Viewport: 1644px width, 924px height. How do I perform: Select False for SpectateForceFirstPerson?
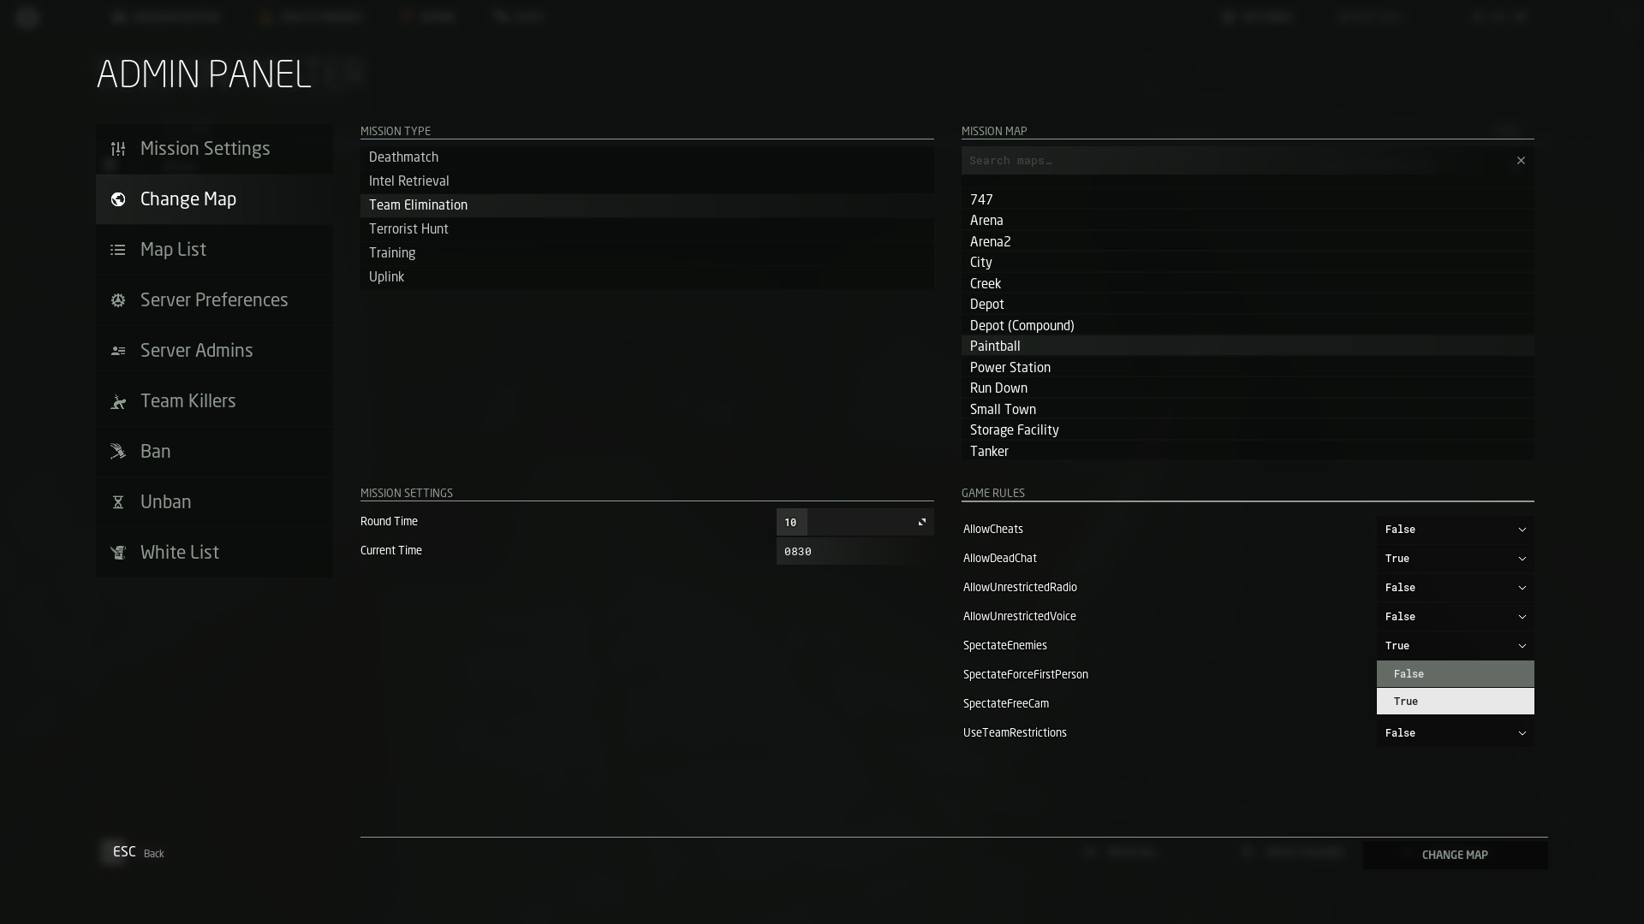pos(1454,673)
